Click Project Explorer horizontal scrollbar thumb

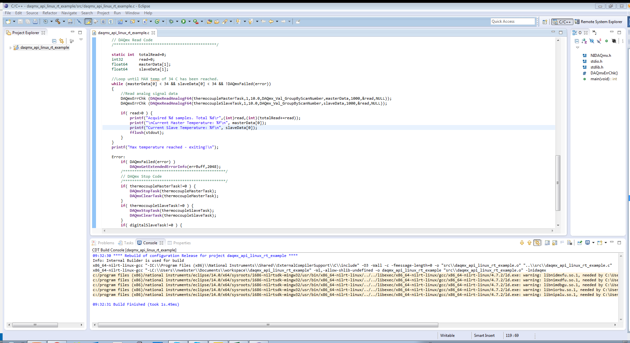[x=35, y=325]
